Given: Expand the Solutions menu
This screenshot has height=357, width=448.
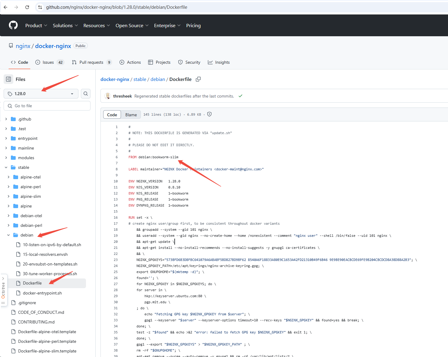Looking at the screenshot, I should [x=65, y=25].
